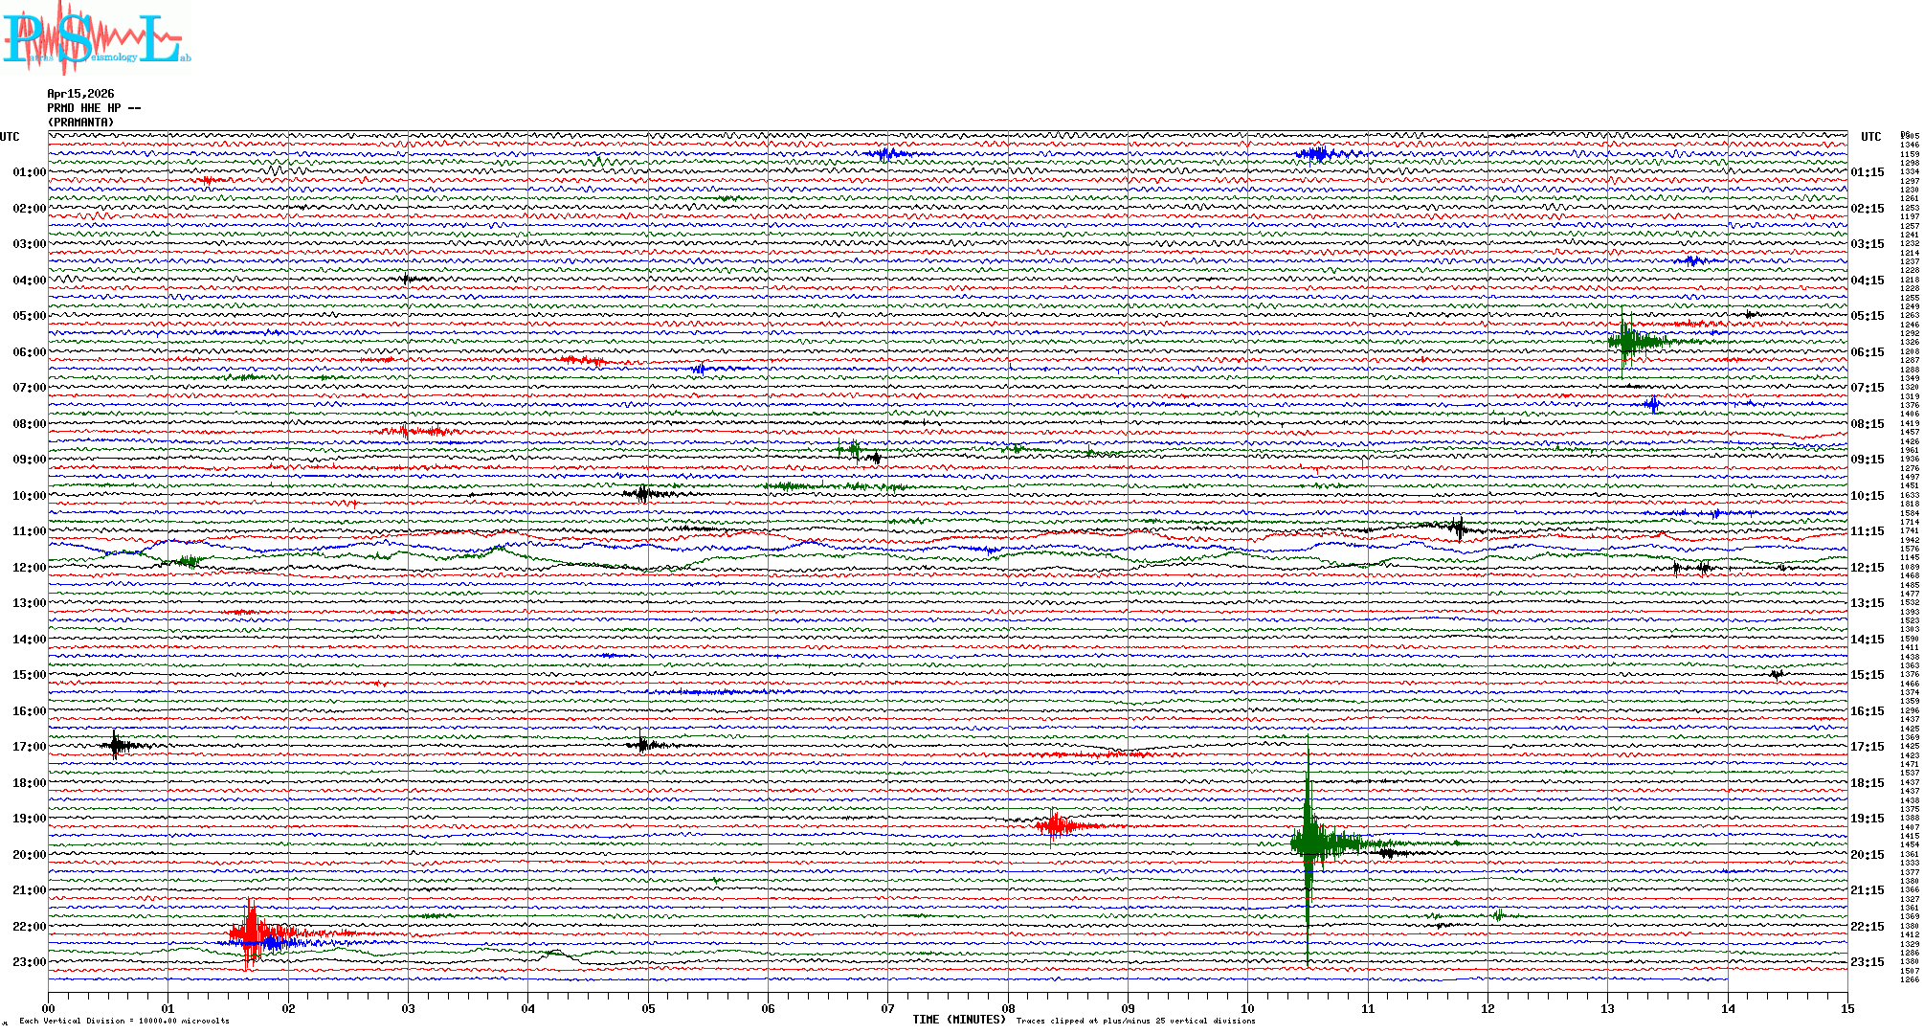Click the right UTC axis header
Image resolution: width=1924 pixels, height=1034 pixels.
click(1870, 137)
